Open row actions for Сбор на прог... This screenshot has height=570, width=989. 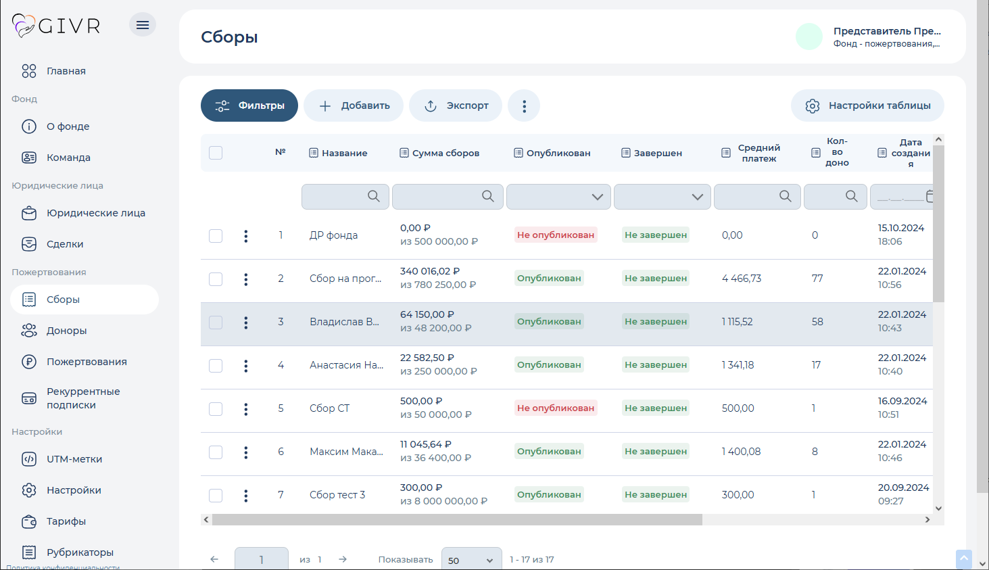(x=246, y=279)
